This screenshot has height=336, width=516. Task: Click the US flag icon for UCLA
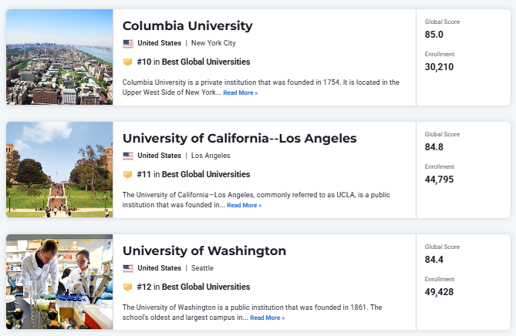tap(128, 156)
